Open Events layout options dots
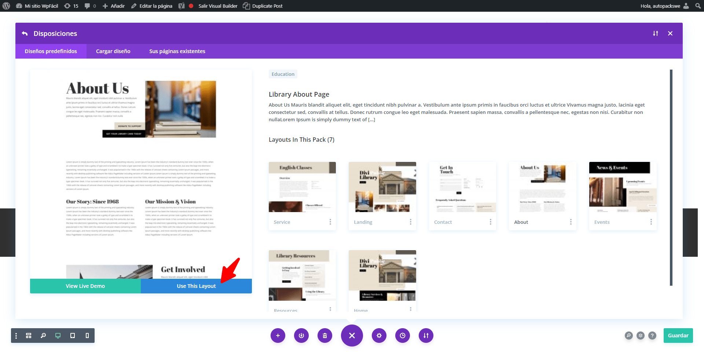The image size is (704, 352). coord(651,222)
